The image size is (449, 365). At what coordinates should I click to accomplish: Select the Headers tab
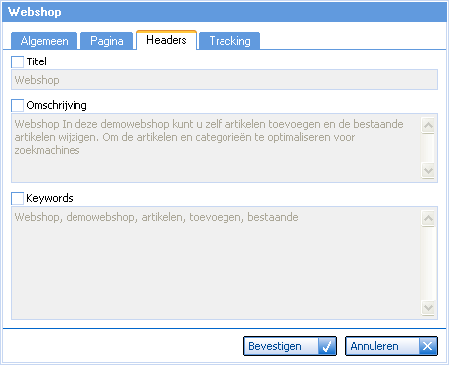166,40
